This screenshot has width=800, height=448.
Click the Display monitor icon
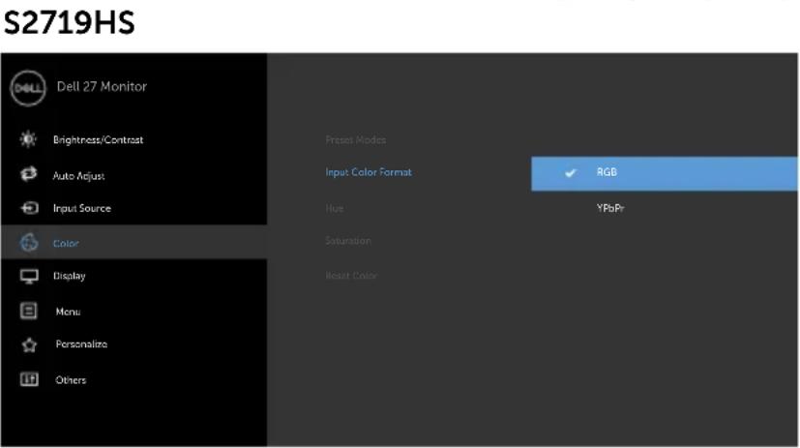[29, 276]
